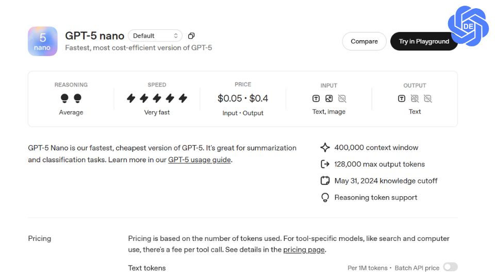Click the OpenAI logo with DE badge

tap(468, 26)
